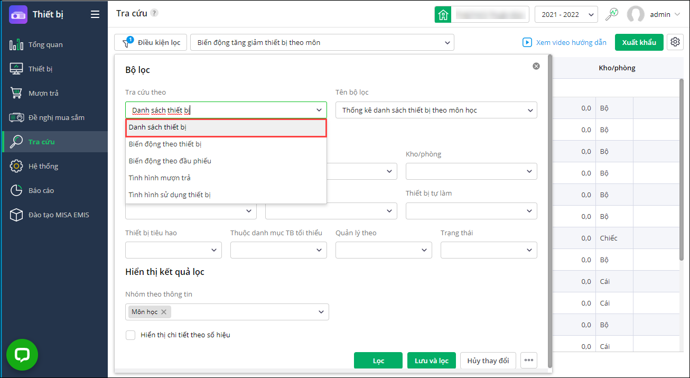
Task: Click the admin user avatar
Action: [x=635, y=14]
